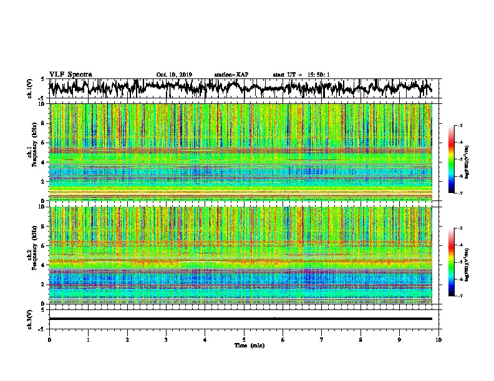The width and height of the screenshot is (494, 381).
Task: Click time-axis tick label "7"
Action: (x=322, y=340)
